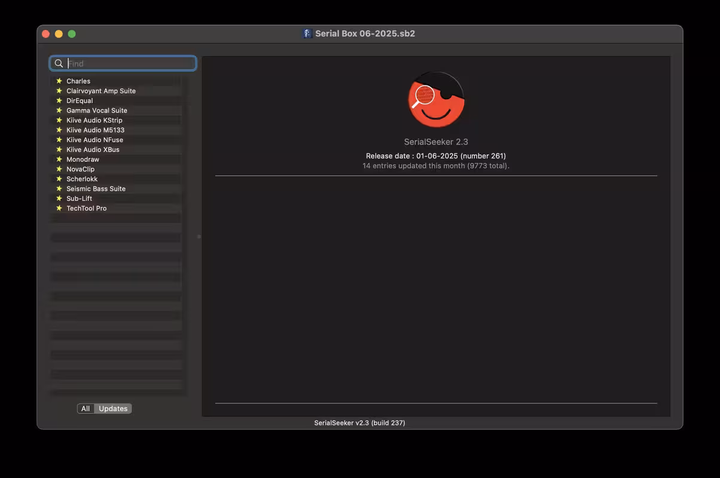
Task: Click the SerialSeeker pirate smiley logo
Action: pyautogui.click(x=436, y=100)
